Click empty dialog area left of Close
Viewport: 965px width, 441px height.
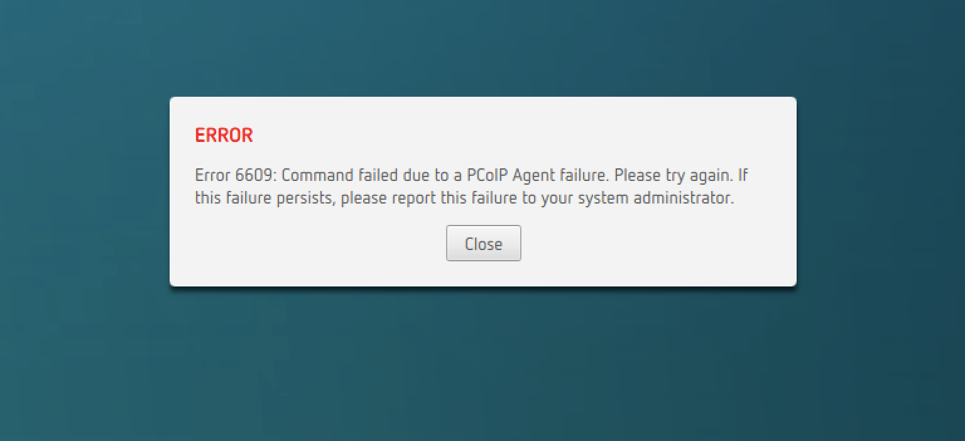tap(314, 245)
